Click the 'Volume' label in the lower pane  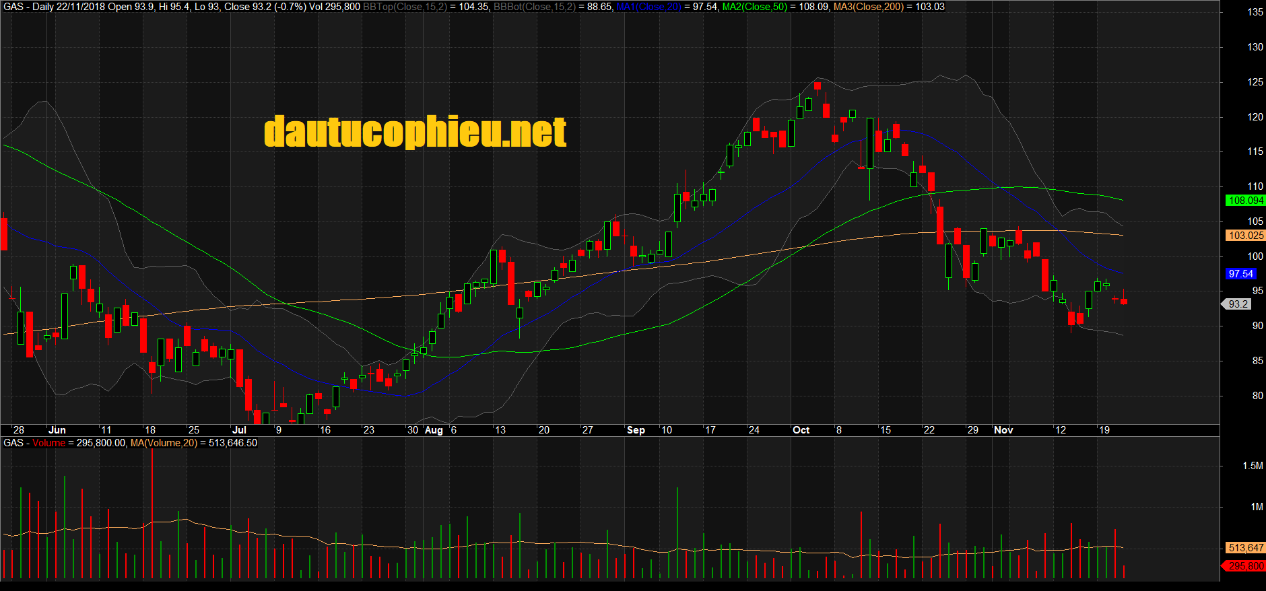[x=48, y=443]
